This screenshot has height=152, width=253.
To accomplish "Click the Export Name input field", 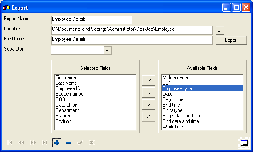I will [x=92, y=20].
